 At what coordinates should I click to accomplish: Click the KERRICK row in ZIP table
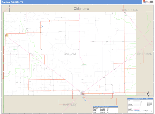(105, 111)
